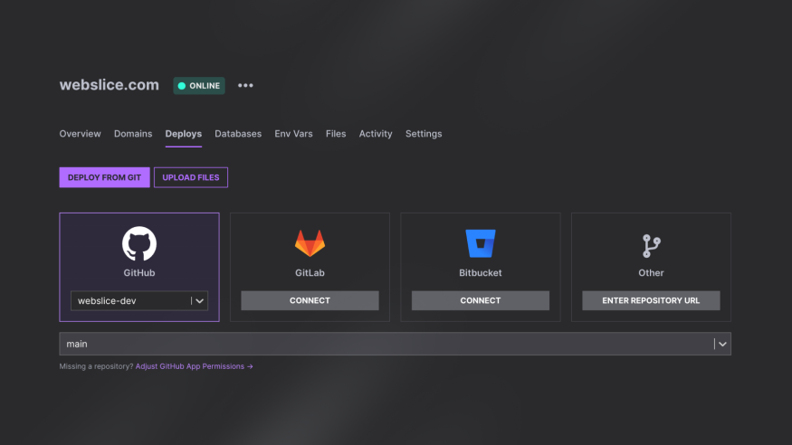Open the Overview tab
792x445 pixels.
pos(80,134)
